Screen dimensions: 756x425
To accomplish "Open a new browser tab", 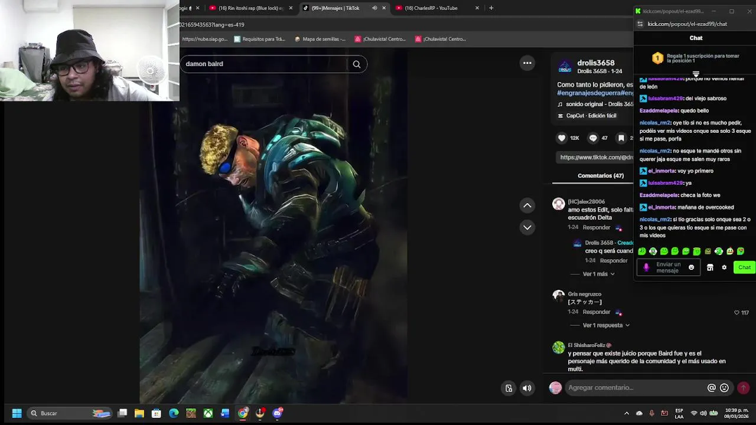I will (491, 8).
